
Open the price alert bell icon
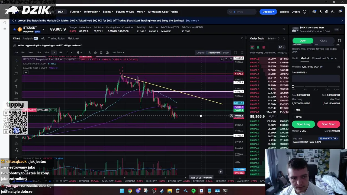[x=242, y=38]
